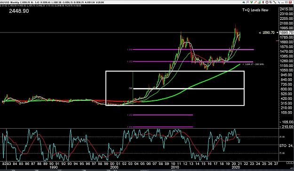Click the 1990 decade label on the time axis
This screenshot has width=294, height=171.
tap(54, 167)
